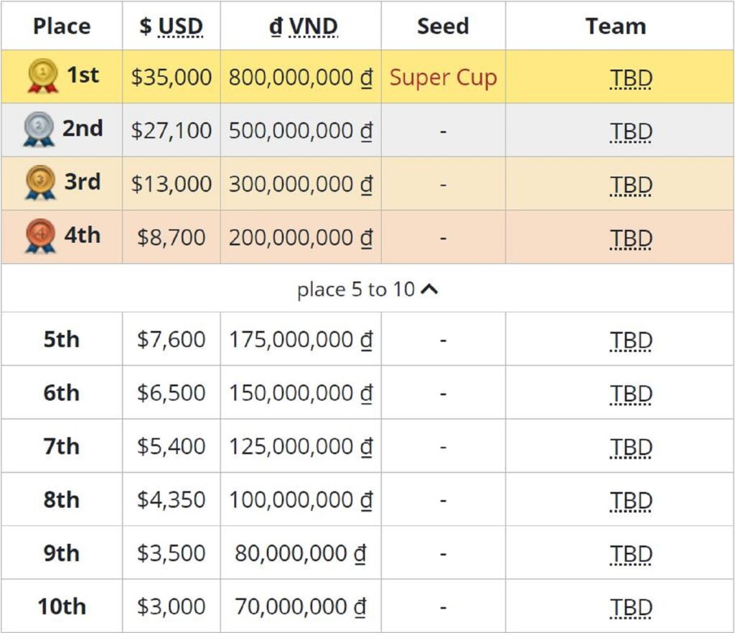Viewport: 735px width, 633px height.
Task: Click the Seed column header
Action: click(443, 26)
